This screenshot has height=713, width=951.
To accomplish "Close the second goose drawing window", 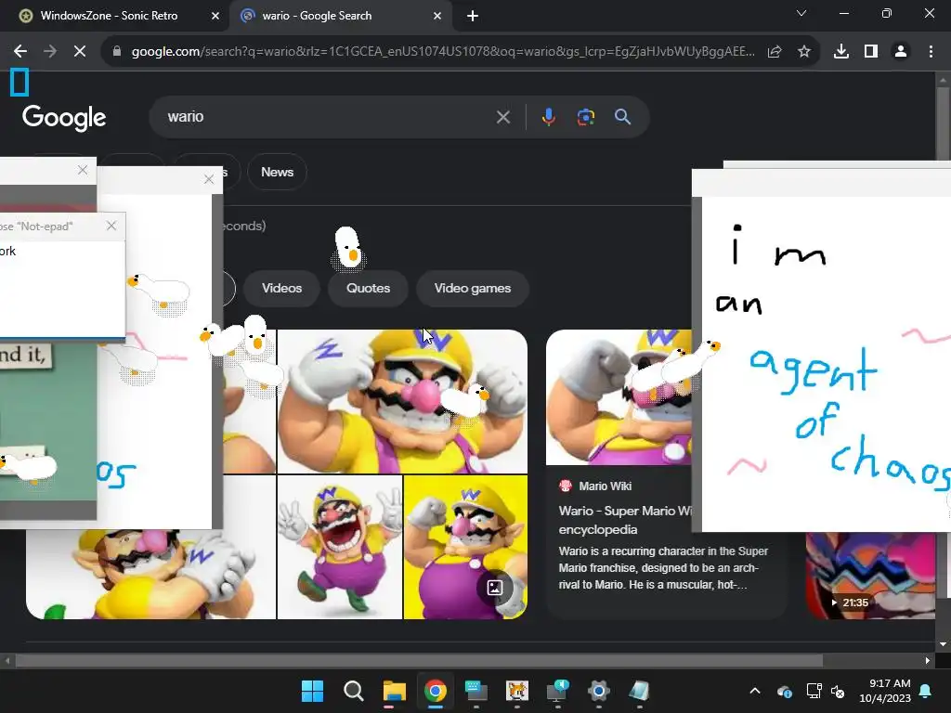I will 209,179.
